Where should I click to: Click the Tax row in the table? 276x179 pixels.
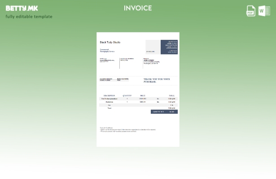tap(109, 105)
